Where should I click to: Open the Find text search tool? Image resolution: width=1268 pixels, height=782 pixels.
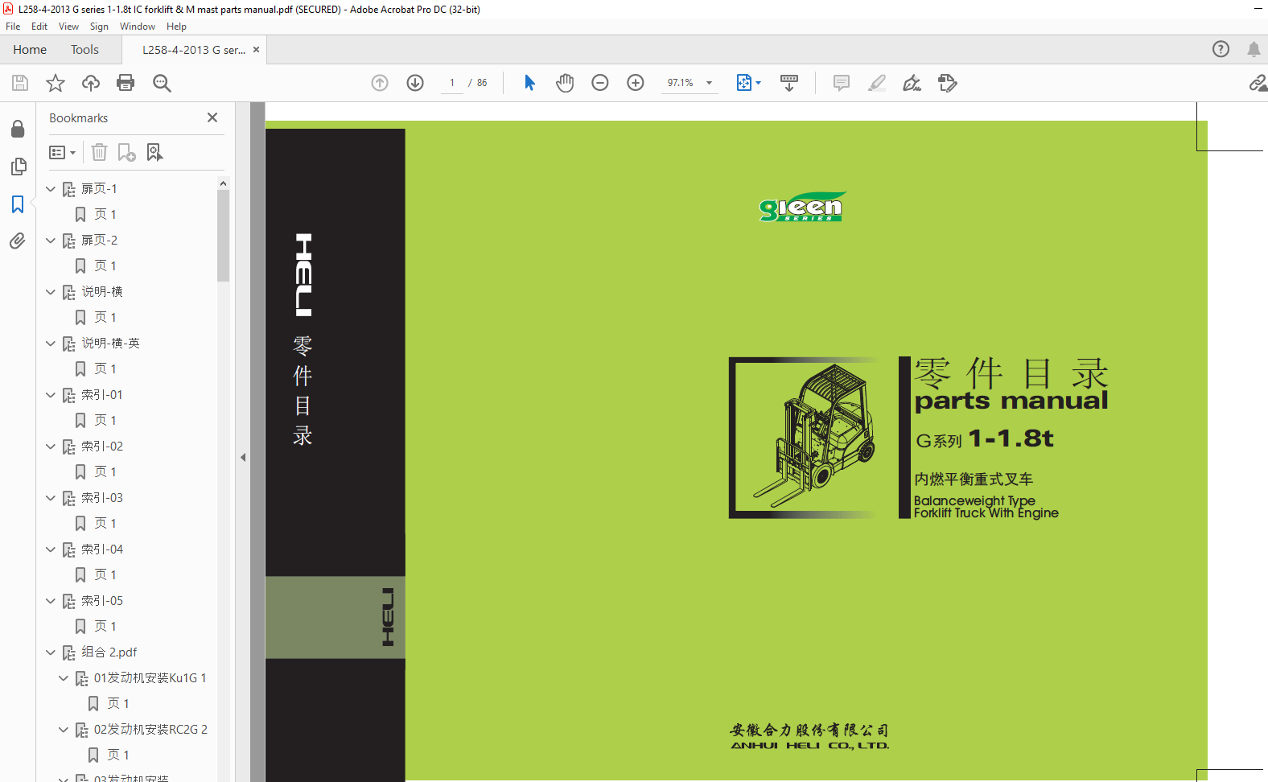coord(162,83)
